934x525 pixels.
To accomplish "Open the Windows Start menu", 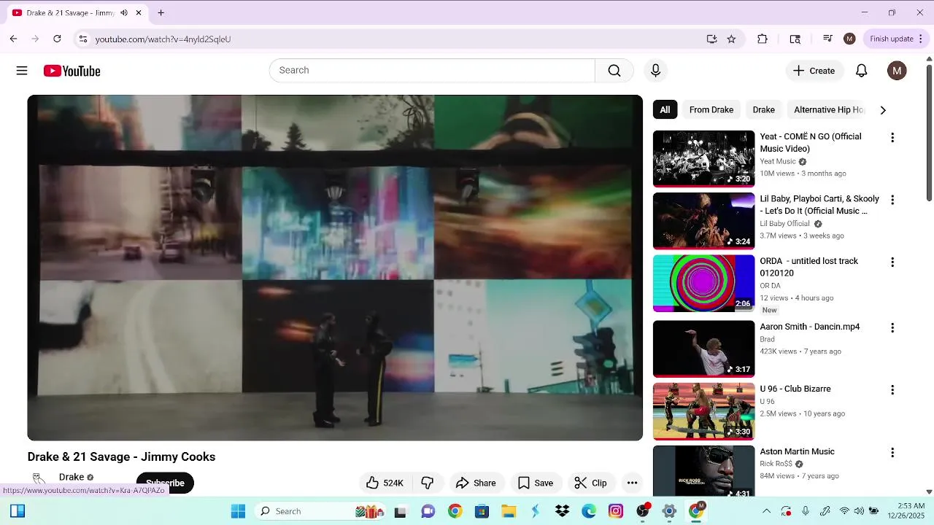I will point(238,511).
